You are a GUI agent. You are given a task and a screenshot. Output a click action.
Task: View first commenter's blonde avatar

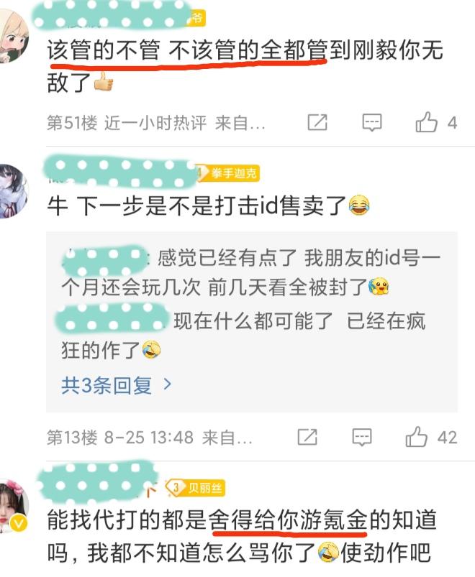13,36
